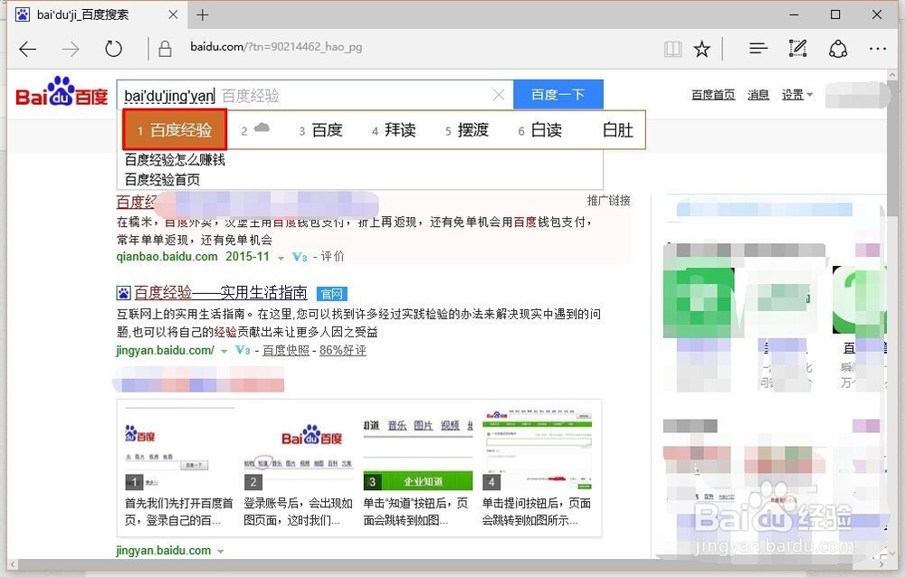
Task: Select IME candidate 5 摆渡
Action: (x=467, y=130)
